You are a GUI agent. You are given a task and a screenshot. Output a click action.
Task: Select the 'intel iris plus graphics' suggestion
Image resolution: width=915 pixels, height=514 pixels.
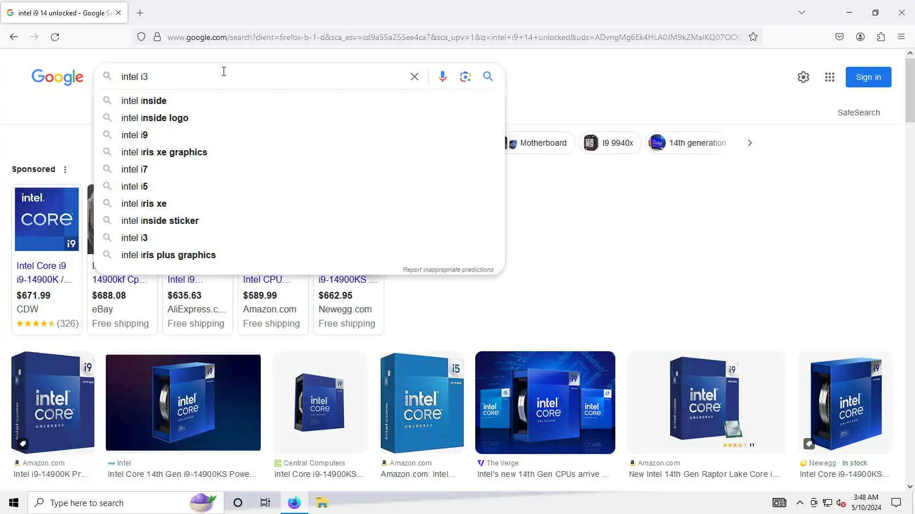[300, 255]
